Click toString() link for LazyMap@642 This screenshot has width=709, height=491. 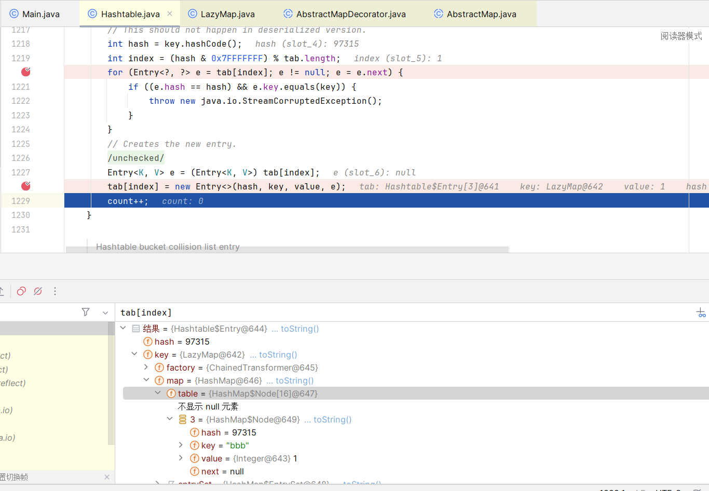point(278,354)
